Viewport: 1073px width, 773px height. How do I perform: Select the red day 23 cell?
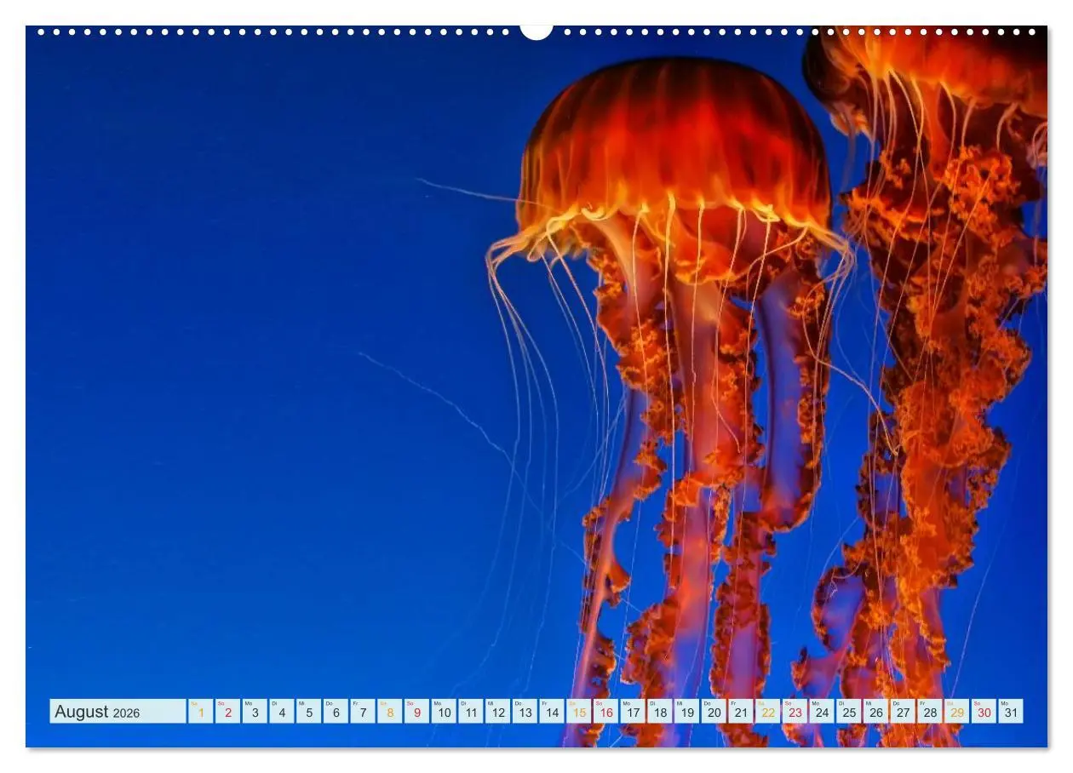click(795, 712)
